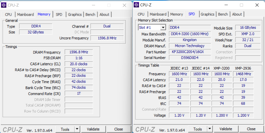Screen dimensions: 265x133
Task: Open Graphics tab in left window
Action: coord(75,15)
